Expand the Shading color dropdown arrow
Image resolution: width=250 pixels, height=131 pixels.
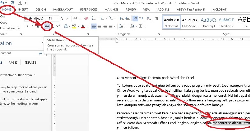tap(136, 26)
